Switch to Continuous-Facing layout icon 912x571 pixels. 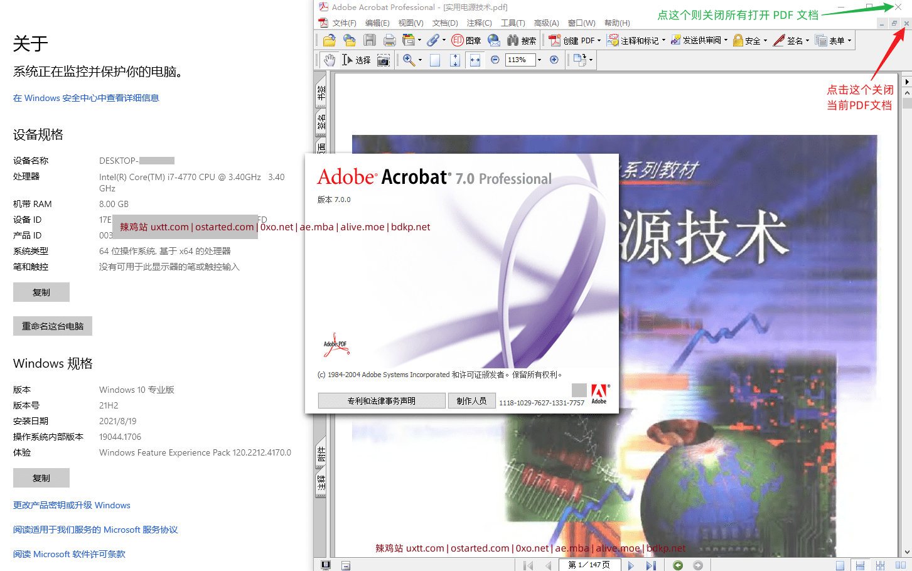[x=880, y=565]
